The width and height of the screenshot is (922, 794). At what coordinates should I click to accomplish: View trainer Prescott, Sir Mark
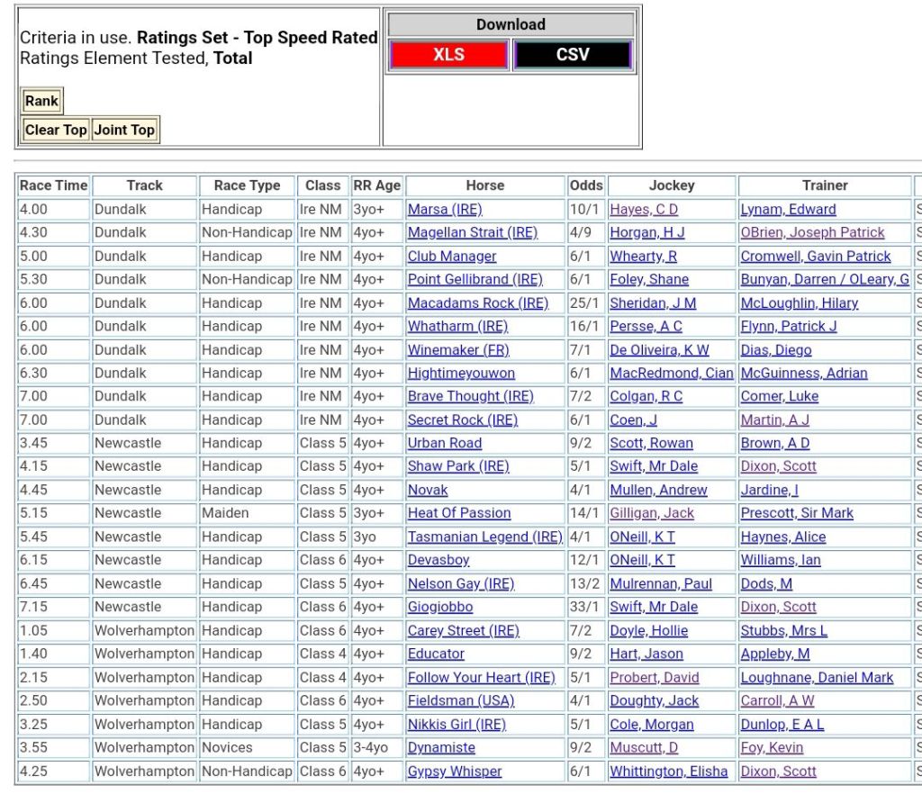tap(797, 513)
